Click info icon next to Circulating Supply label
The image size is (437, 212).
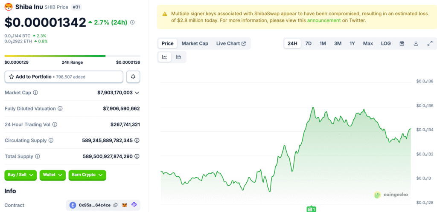[x=51, y=140]
